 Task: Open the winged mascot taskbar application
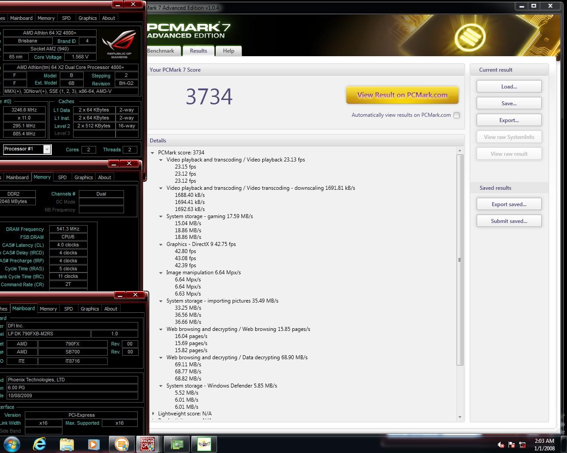click(204, 444)
